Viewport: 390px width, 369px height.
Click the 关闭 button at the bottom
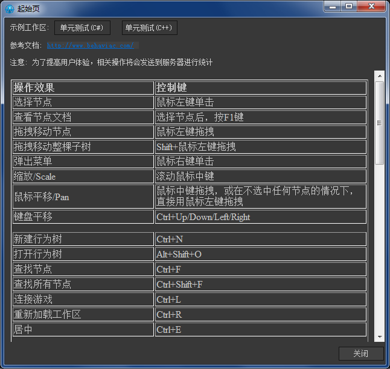click(x=360, y=353)
